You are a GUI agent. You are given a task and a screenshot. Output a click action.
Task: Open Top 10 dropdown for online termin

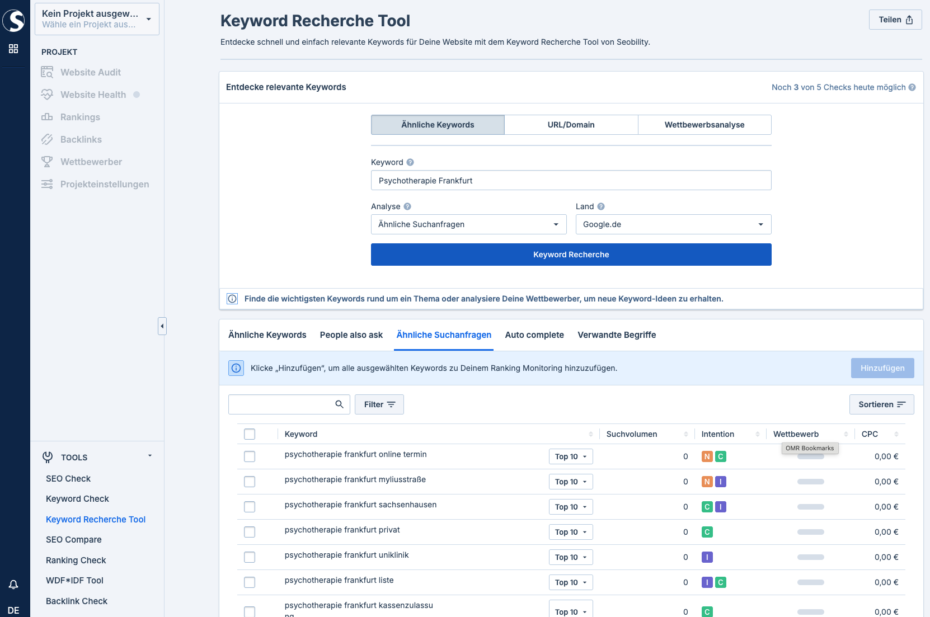click(x=571, y=456)
